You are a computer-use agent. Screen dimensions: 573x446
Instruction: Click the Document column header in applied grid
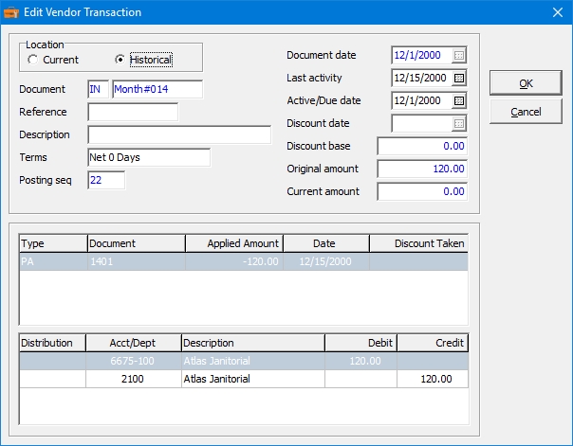click(137, 243)
